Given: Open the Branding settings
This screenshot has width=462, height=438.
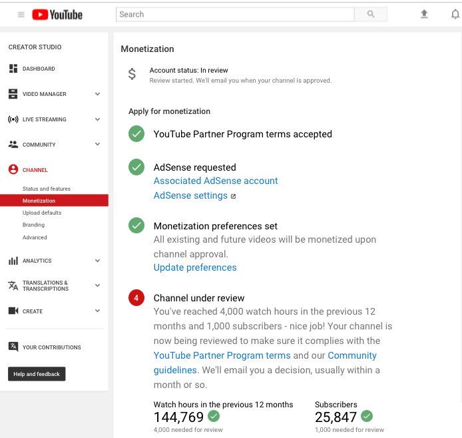Looking at the screenshot, I should point(33,225).
